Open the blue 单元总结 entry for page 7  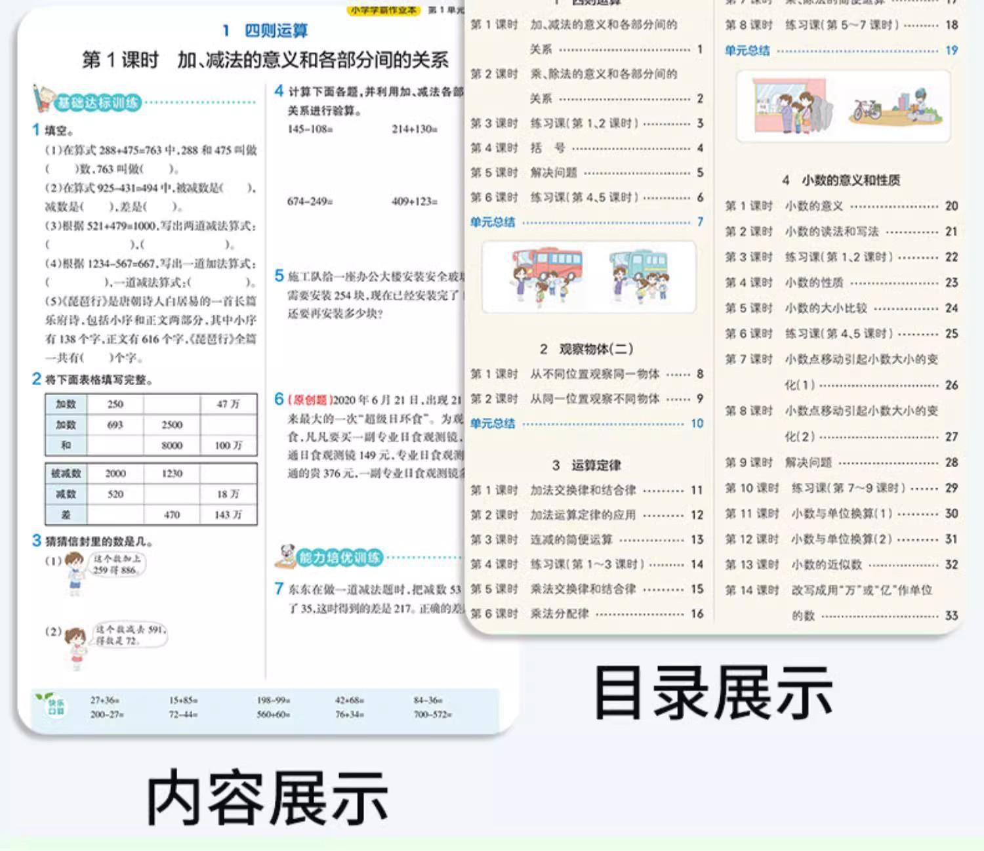tap(493, 222)
